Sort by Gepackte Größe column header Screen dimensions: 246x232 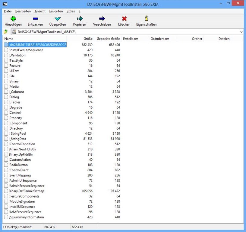tap(108, 39)
